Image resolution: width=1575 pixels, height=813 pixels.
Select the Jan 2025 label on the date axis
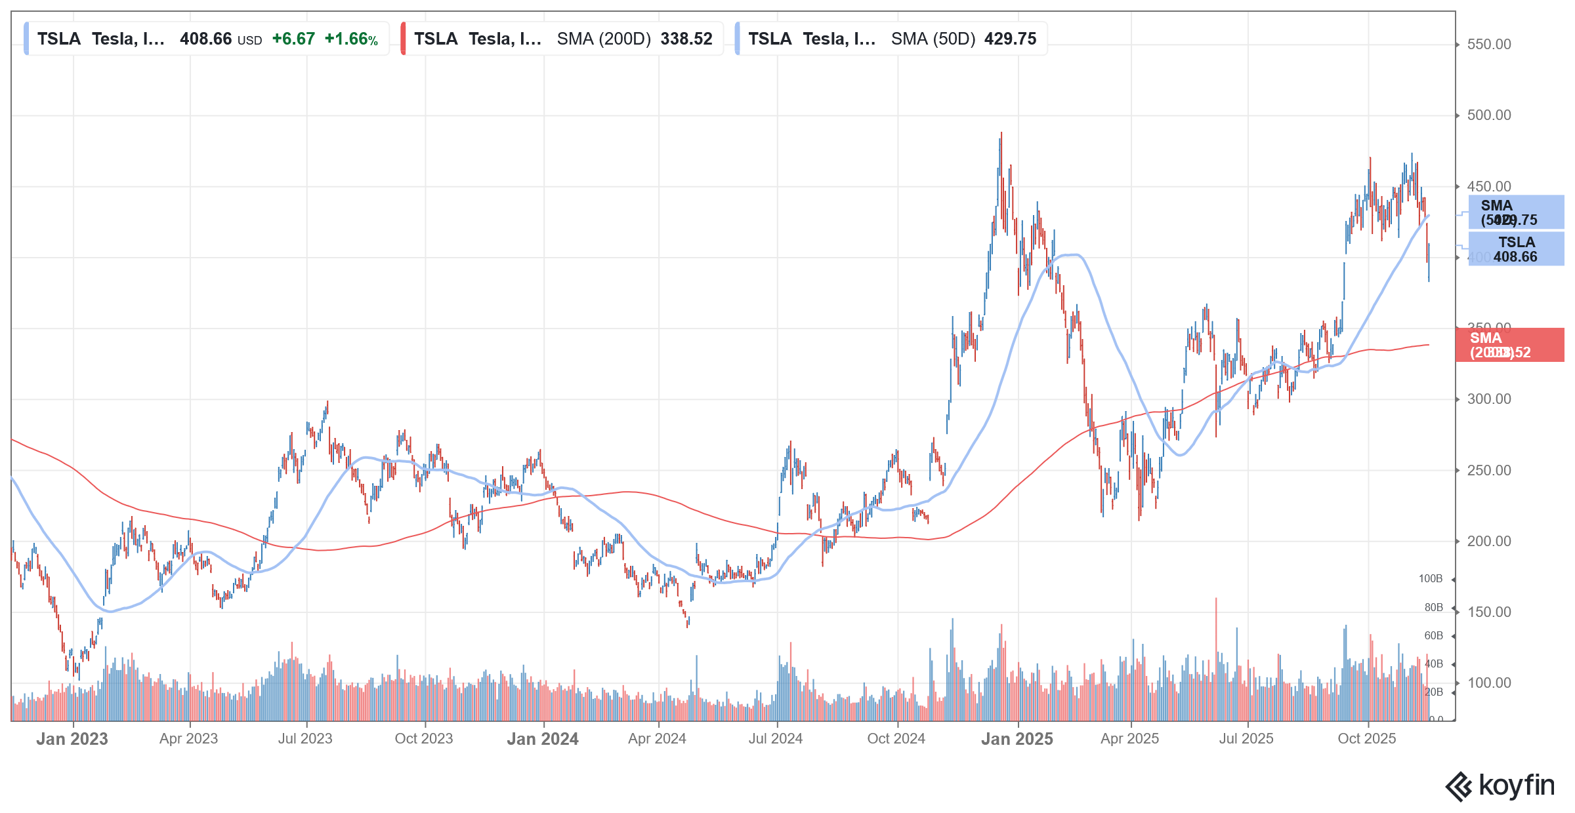1018,739
